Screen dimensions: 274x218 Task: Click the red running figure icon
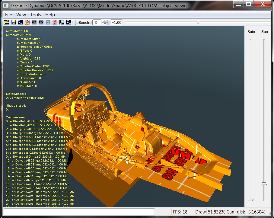pyautogui.click(x=55, y=22)
